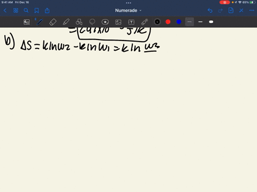257x192 pixels.
Task: Go back using the back arrow
Action: point(5,11)
